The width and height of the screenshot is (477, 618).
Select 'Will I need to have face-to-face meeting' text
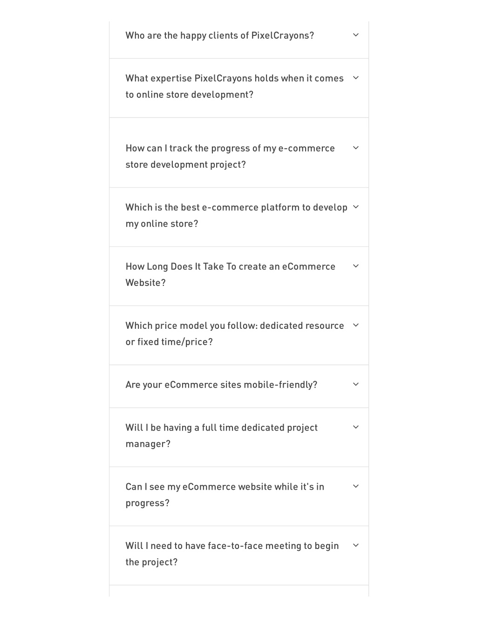232,554
